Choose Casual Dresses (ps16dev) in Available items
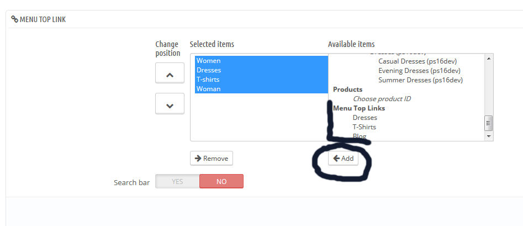The image size is (523, 226). coord(417,61)
